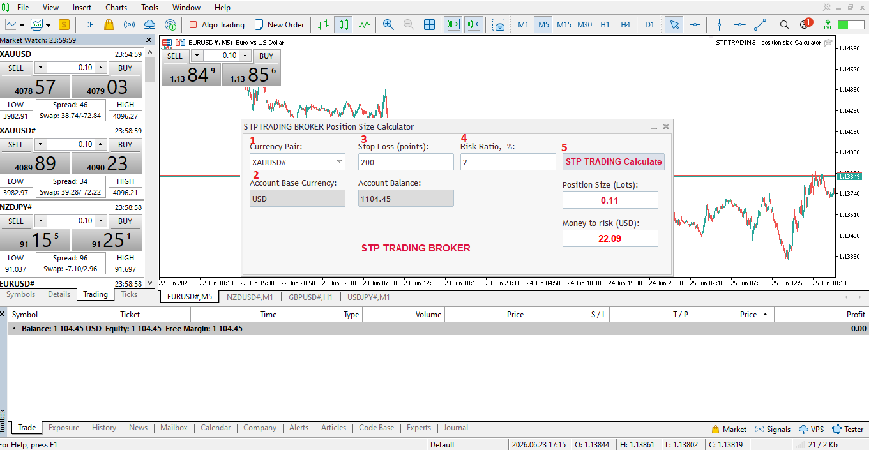Screen dimensions: 878x450
Task: Open the new chart line icon
Action: click(11, 25)
